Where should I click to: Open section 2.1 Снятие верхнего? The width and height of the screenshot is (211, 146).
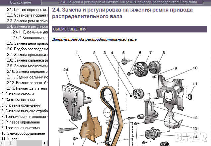[x=28, y=10]
